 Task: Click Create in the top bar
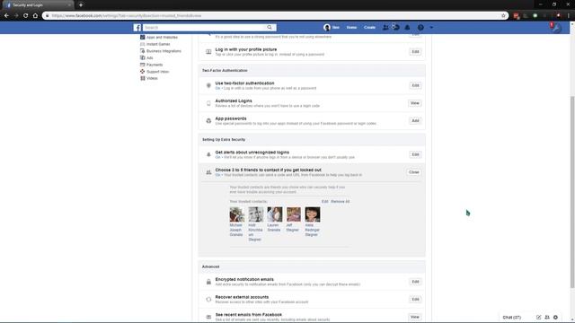369,28
